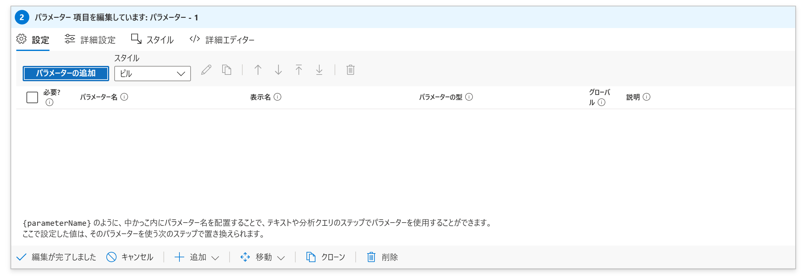
Task: Click the move up arrow icon
Action: tap(258, 70)
